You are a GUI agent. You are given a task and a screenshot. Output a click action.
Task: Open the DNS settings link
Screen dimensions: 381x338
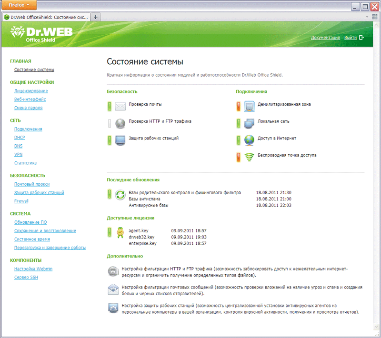pyautogui.click(x=19, y=146)
